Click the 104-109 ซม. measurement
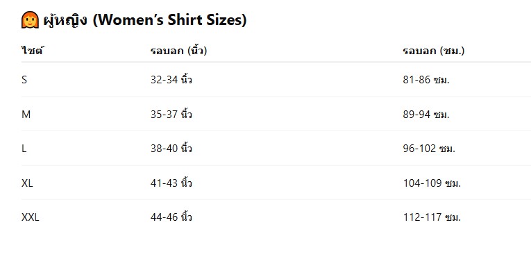Image resolution: width=531 pixels, height=268 pixels. tap(432, 183)
